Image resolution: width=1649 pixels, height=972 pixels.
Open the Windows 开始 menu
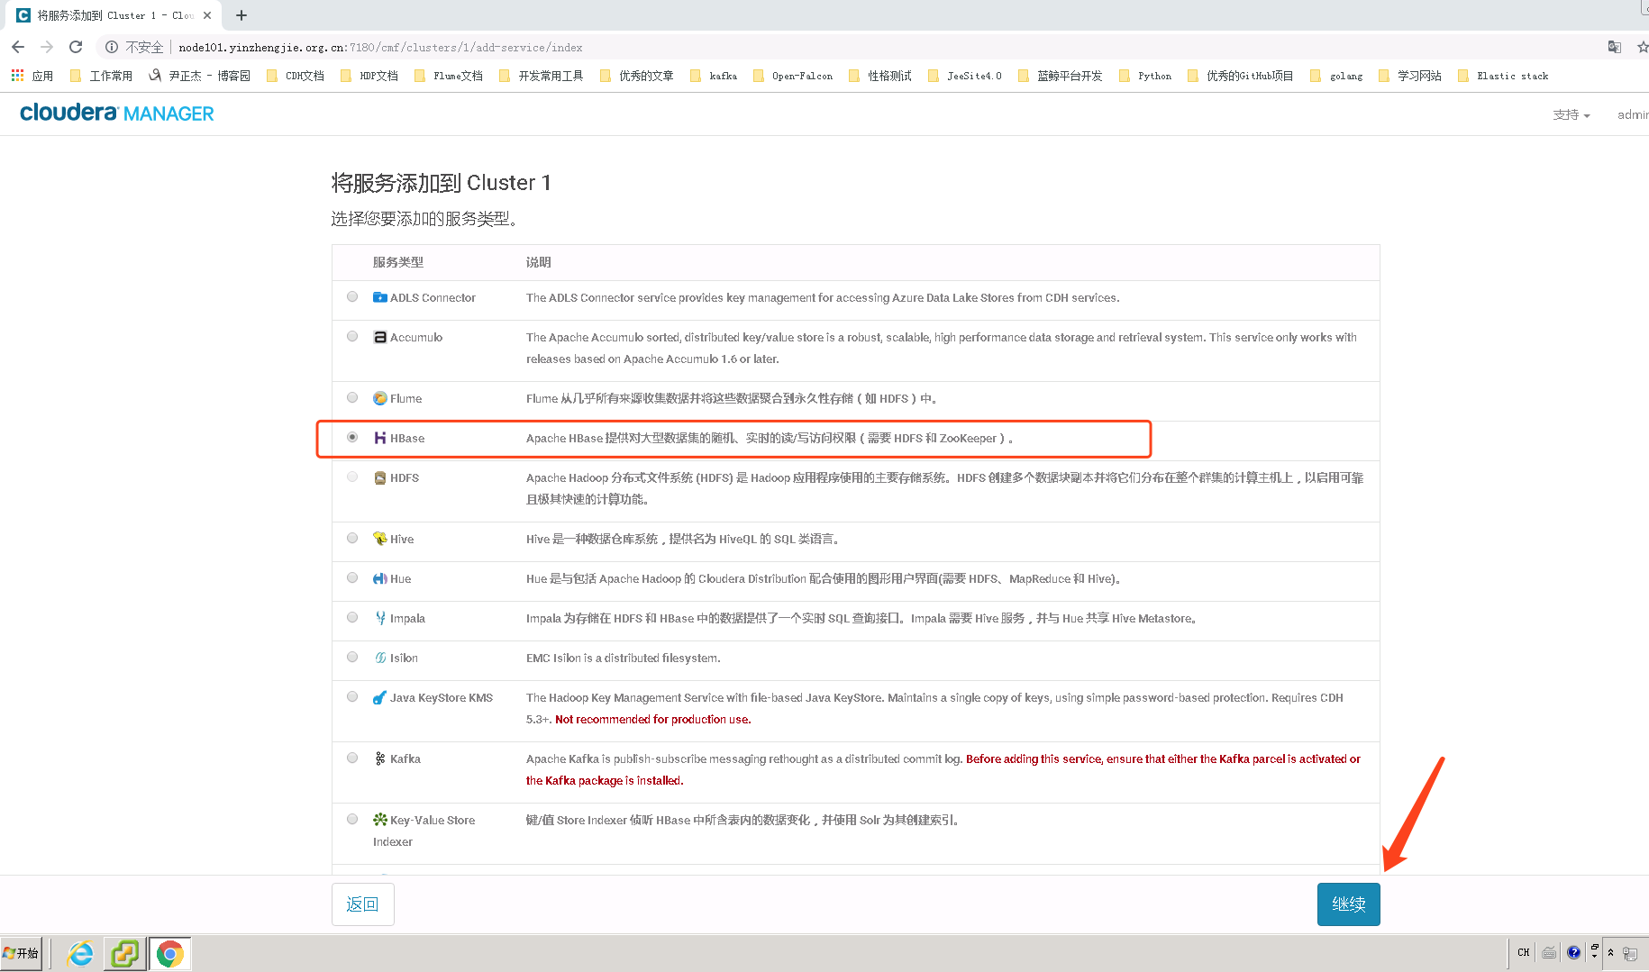point(22,952)
